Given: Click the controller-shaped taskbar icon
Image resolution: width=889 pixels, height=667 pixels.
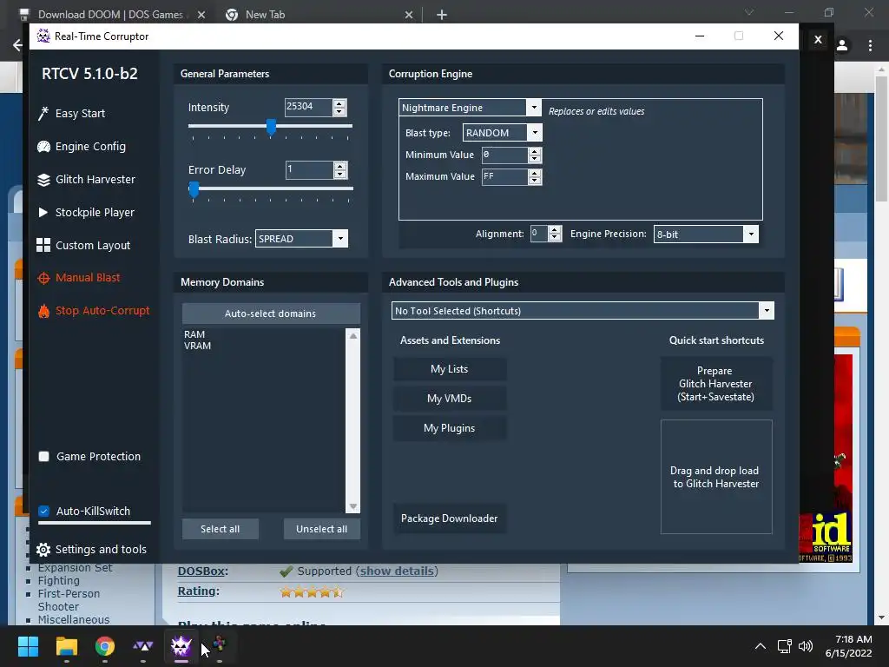Looking at the screenshot, I should (x=220, y=645).
